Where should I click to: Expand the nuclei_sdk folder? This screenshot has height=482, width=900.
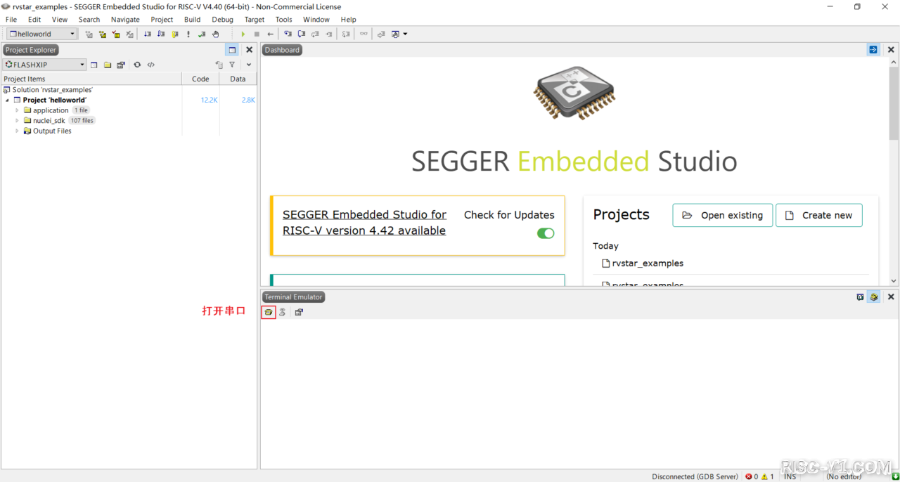(18, 121)
